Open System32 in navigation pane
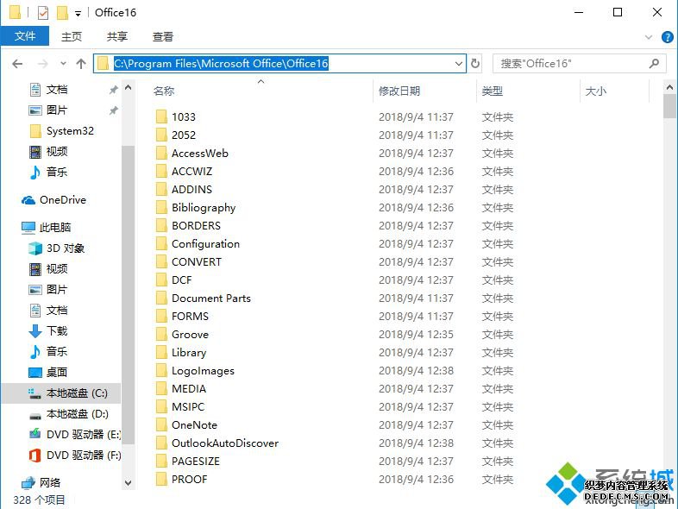The width and height of the screenshot is (678, 509). tap(70, 131)
